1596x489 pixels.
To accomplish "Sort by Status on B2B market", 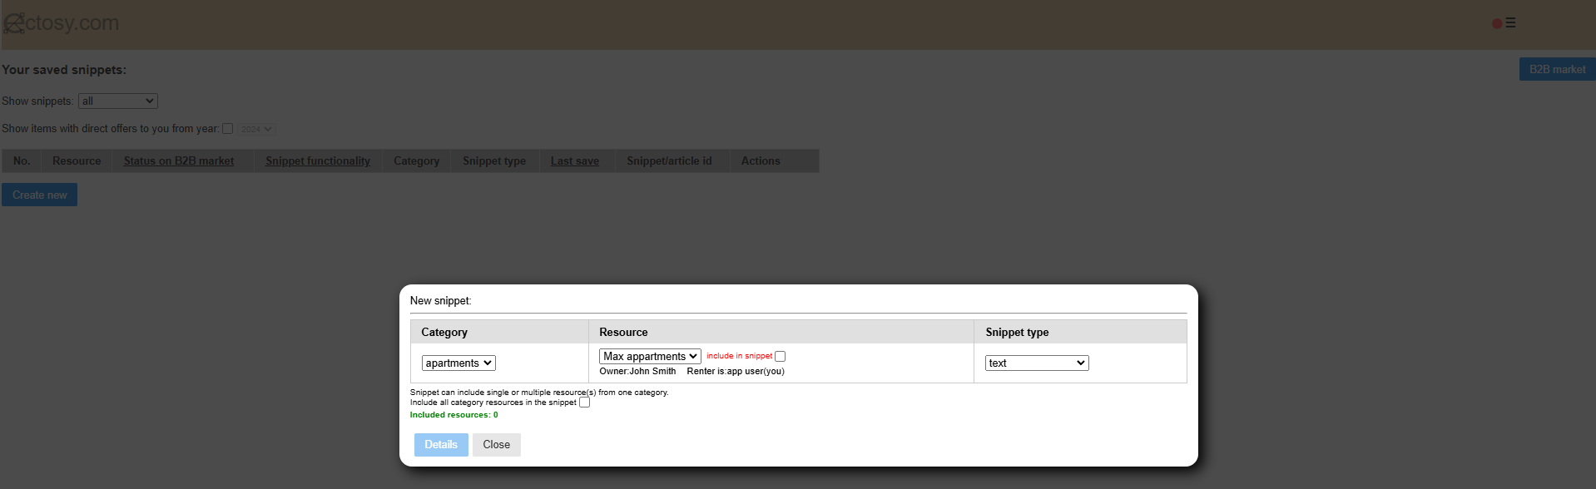I will [x=179, y=161].
